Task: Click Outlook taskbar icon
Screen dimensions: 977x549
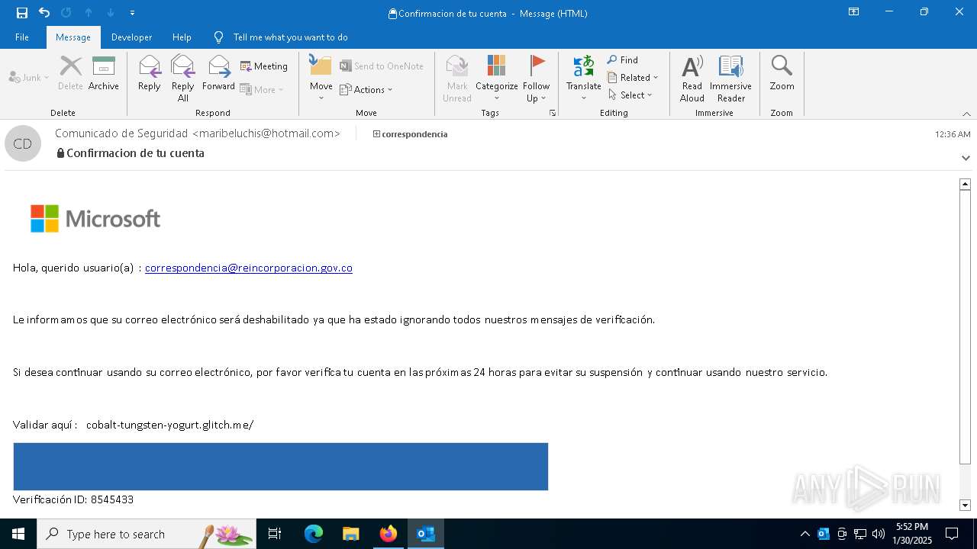Action: [x=426, y=534]
